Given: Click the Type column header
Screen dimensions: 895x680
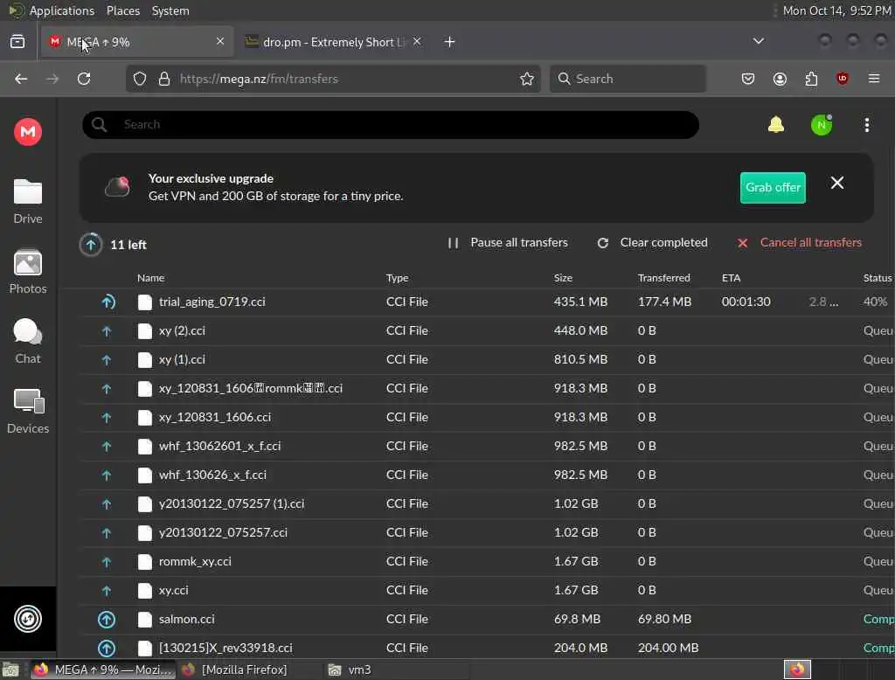Looking at the screenshot, I should (398, 278).
